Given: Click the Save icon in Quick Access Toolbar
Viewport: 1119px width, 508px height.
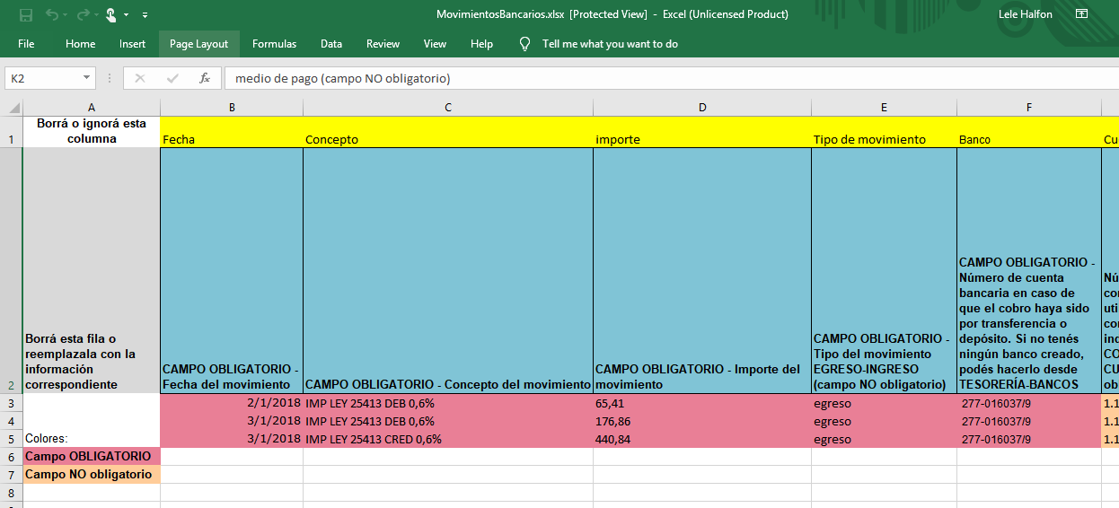Looking at the screenshot, I should pyautogui.click(x=25, y=14).
